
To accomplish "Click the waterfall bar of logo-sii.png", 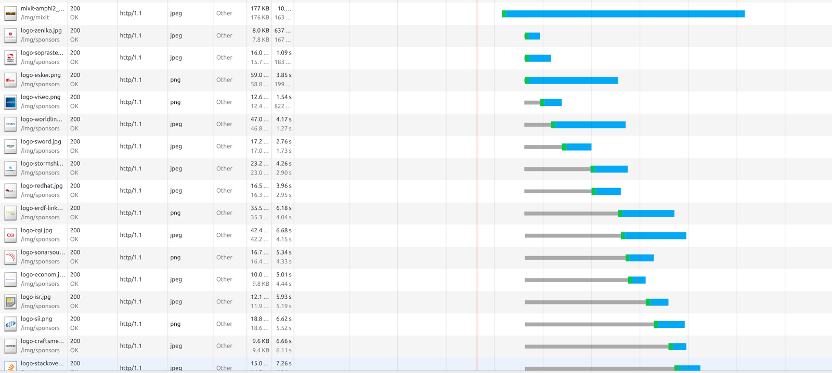I will click(605, 324).
